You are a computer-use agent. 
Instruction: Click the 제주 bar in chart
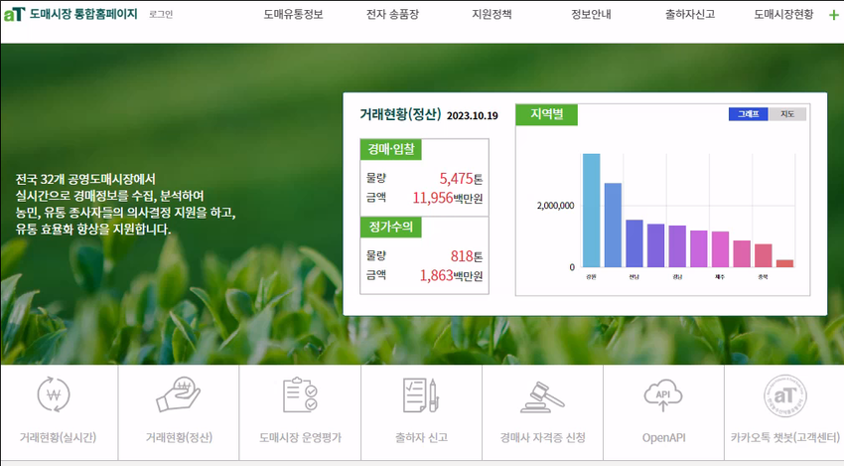coord(720,249)
